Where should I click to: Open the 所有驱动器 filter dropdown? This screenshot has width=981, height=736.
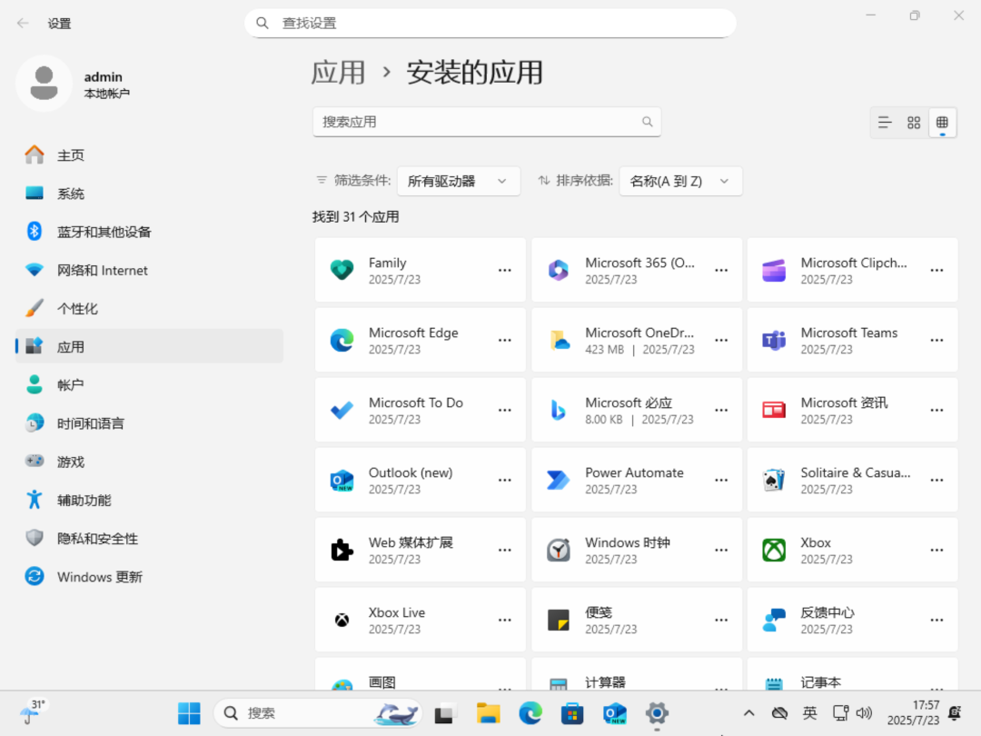(x=458, y=181)
